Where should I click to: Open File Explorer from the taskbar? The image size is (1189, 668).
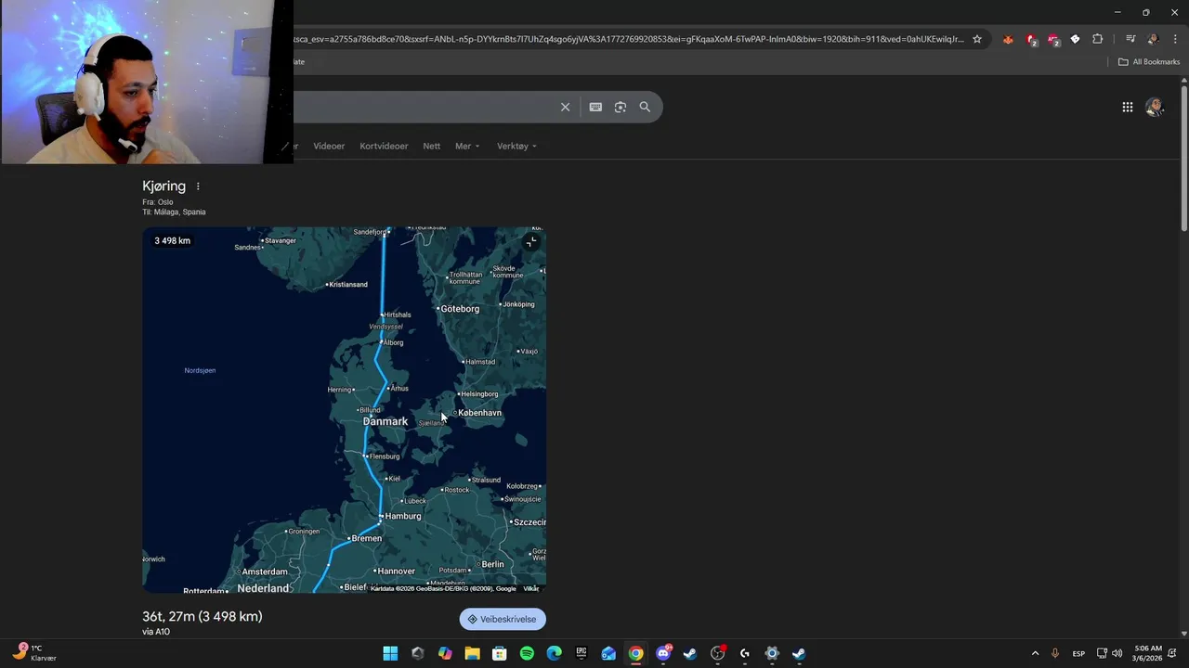click(472, 653)
